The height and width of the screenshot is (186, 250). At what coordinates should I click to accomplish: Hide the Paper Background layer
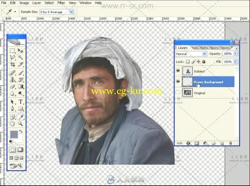pyautogui.click(x=178, y=82)
